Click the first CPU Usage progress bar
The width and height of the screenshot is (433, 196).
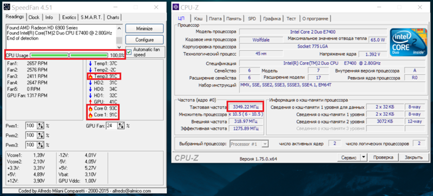pos(49,56)
